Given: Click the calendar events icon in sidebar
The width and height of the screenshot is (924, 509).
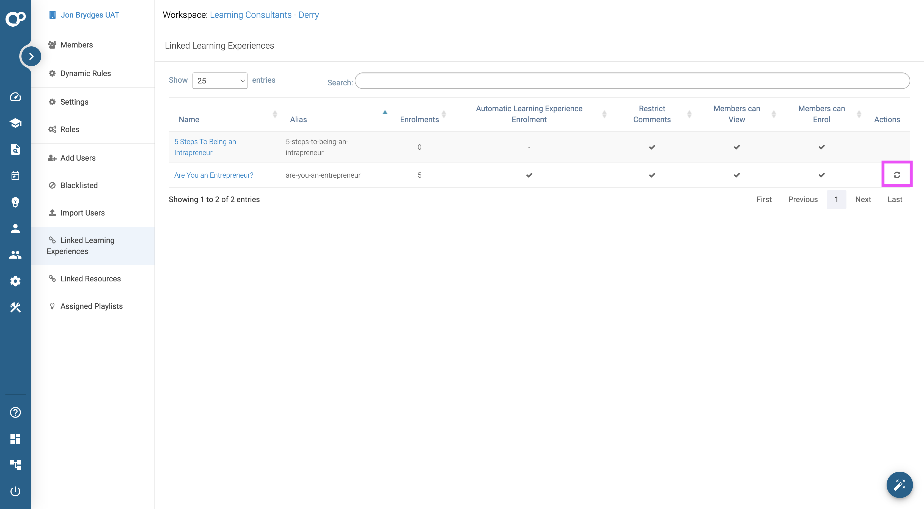Looking at the screenshot, I should point(15,175).
